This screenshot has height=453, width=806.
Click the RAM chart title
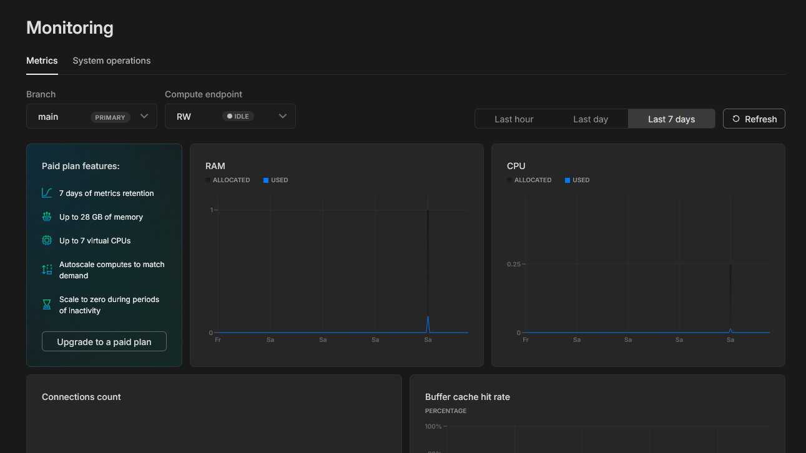[x=215, y=166]
